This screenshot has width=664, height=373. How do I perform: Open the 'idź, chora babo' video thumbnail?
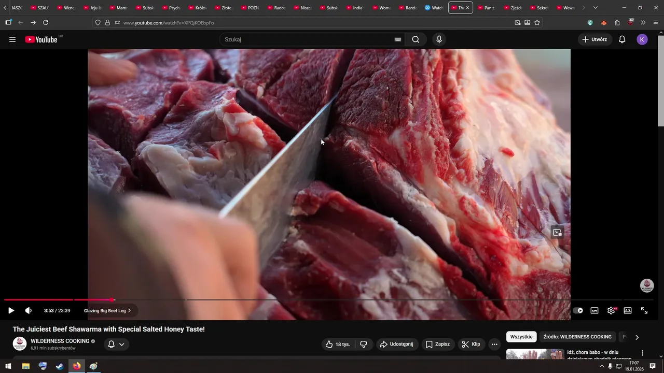pyautogui.click(x=535, y=354)
